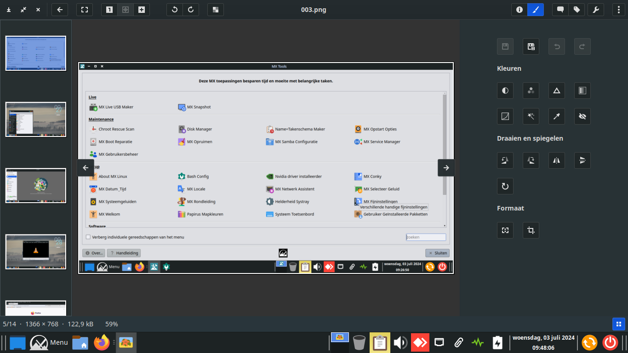
Task: Toggle the edit tools brush panel
Action: [x=536, y=10]
